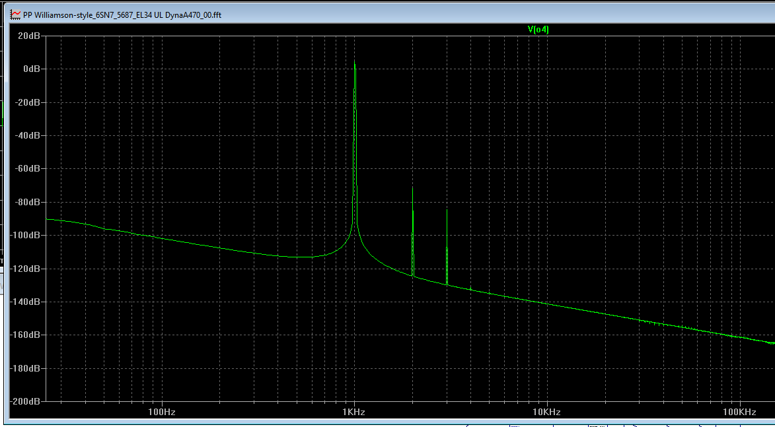Click the 100KHz label on frequency axis
Viewport: 775px width, 427px height.
(739, 412)
